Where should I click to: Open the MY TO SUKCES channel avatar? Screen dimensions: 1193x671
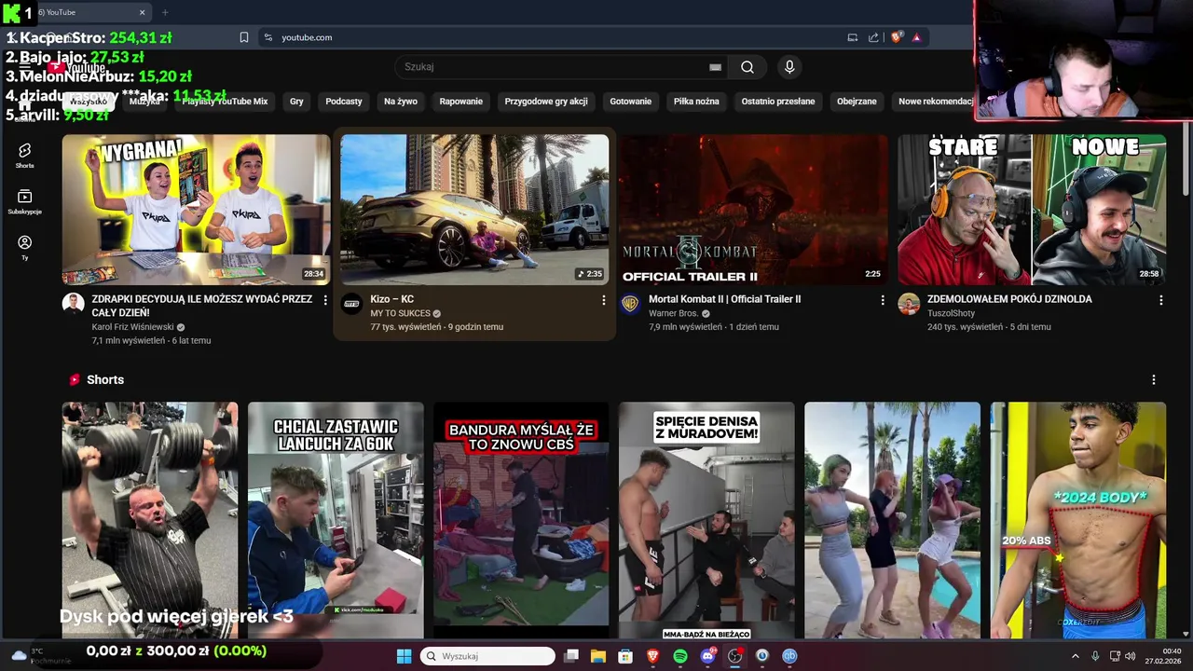(x=351, y=304)
